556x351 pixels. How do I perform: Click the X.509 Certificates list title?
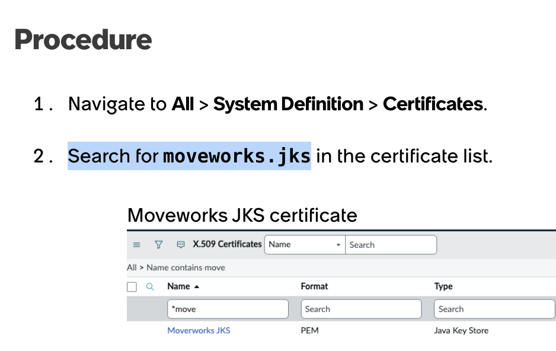pos(227,244)
